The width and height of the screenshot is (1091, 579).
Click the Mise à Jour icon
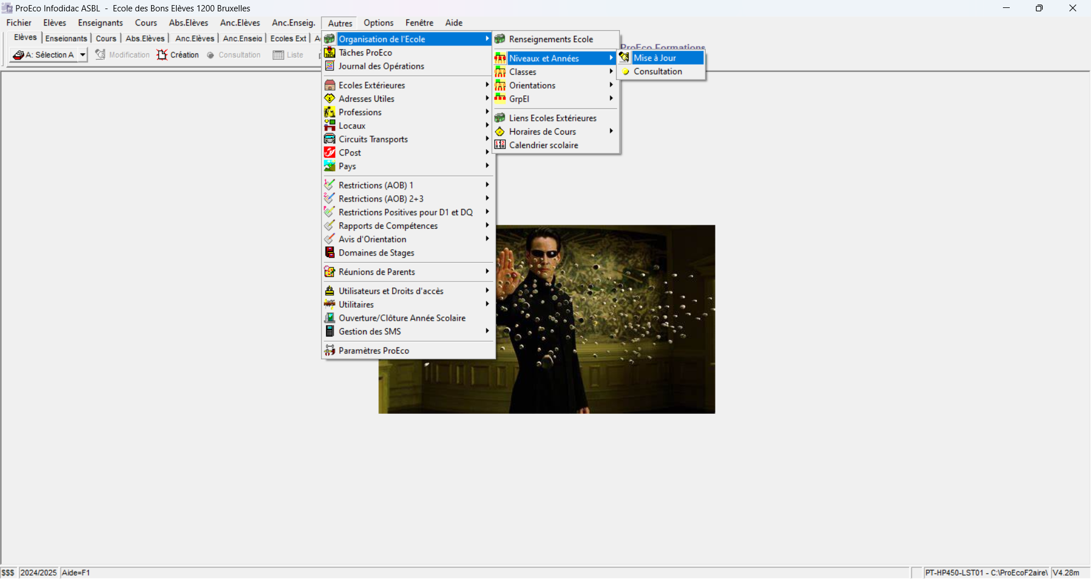click(624, 57)
